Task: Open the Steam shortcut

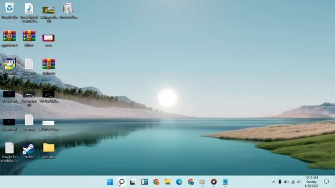Action: pyautogui.click(x=29, y=148)
